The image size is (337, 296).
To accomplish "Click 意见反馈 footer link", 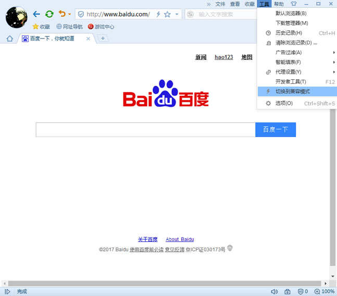I will tap(174, 250).
